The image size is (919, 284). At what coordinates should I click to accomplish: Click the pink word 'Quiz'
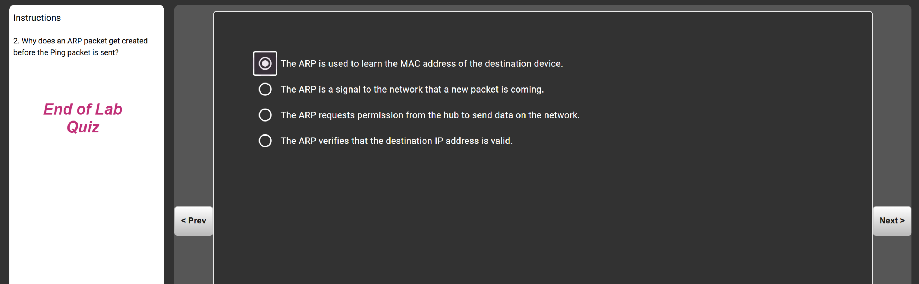click(x=83, y=127)
